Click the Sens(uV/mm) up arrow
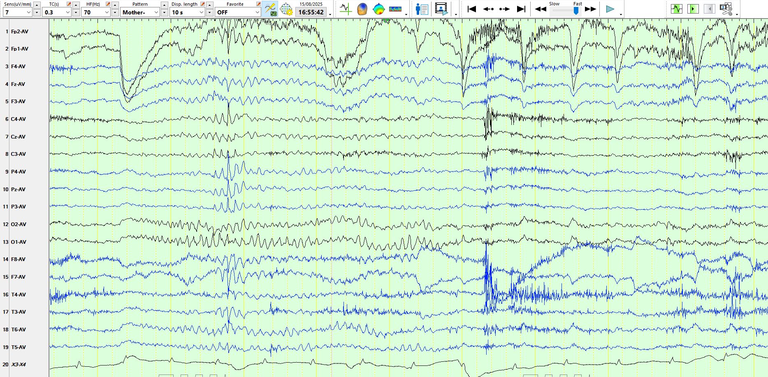The width and height of the screenshot is (768, 377). point(37,5)
